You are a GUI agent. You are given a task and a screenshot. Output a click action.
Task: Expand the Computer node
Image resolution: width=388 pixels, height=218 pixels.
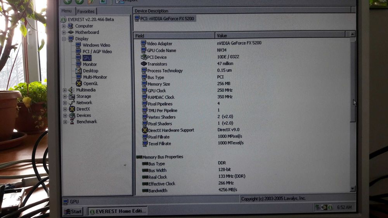pos(64,26)
